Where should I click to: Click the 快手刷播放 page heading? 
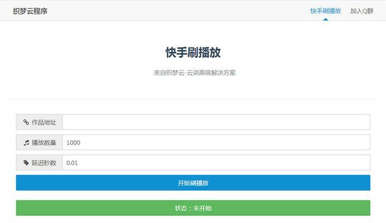pos(193,52)
